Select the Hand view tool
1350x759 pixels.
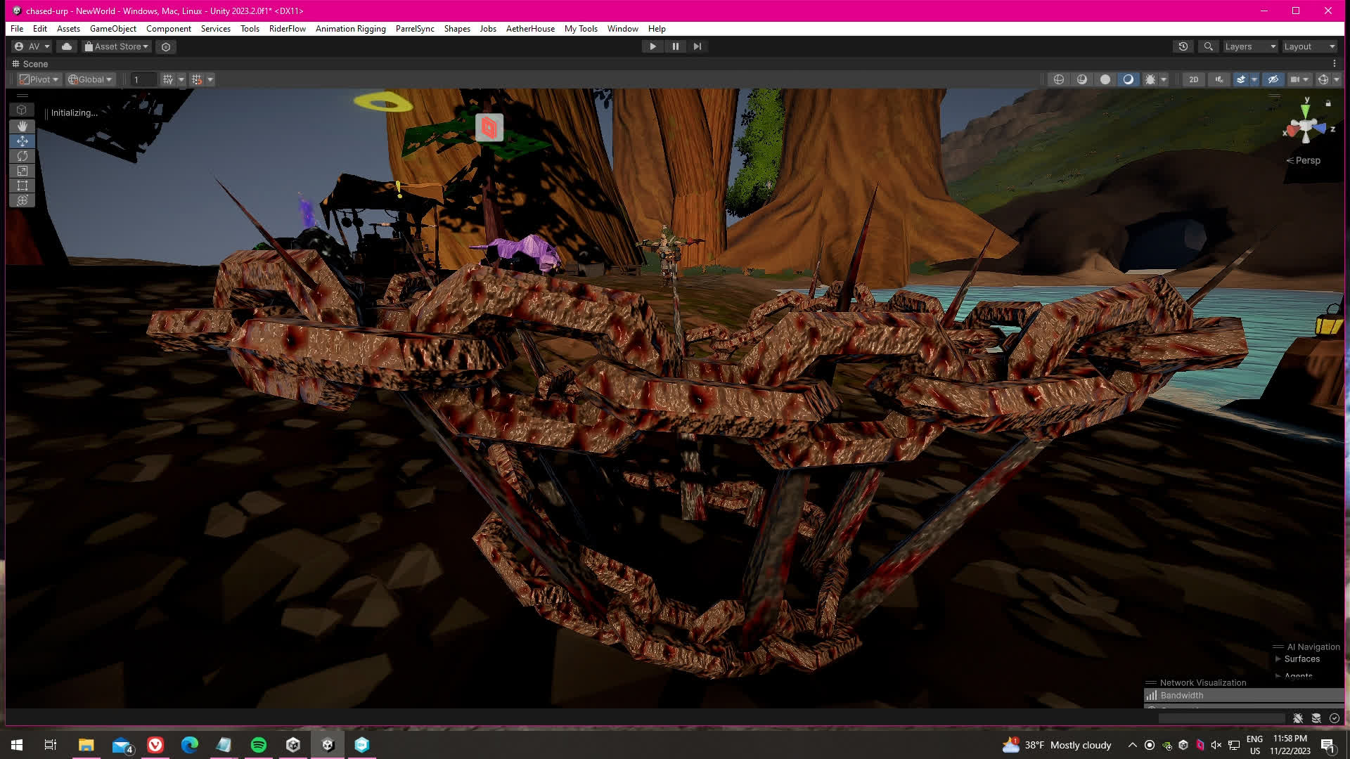point(22,126)
